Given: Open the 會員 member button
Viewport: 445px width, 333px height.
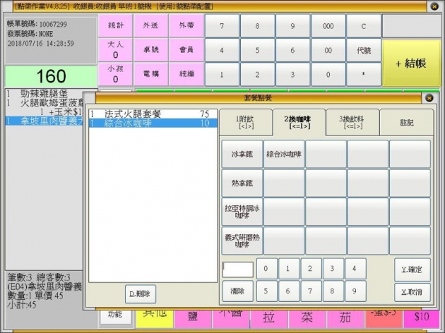Looking at the screenshot, I should pyautogui.click(x=186, y=49).
